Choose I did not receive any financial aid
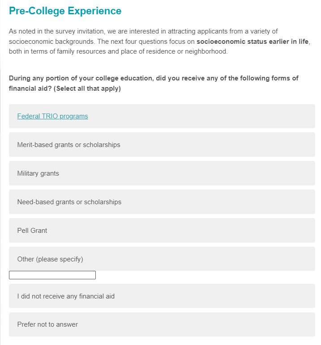The height and width of the screenshot is (345, 321). pos(66,296)
